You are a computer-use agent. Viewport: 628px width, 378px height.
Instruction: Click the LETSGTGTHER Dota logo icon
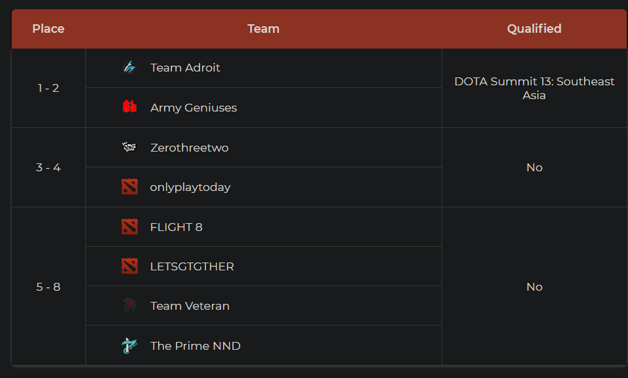click(129, 266)
